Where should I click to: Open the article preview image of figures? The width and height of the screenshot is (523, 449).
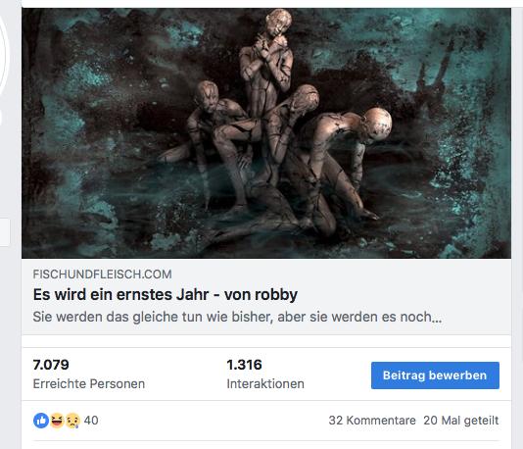tap(266, 133)
